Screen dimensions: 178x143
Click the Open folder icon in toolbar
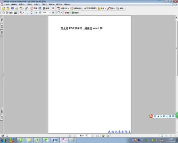(x=4, y=8)
